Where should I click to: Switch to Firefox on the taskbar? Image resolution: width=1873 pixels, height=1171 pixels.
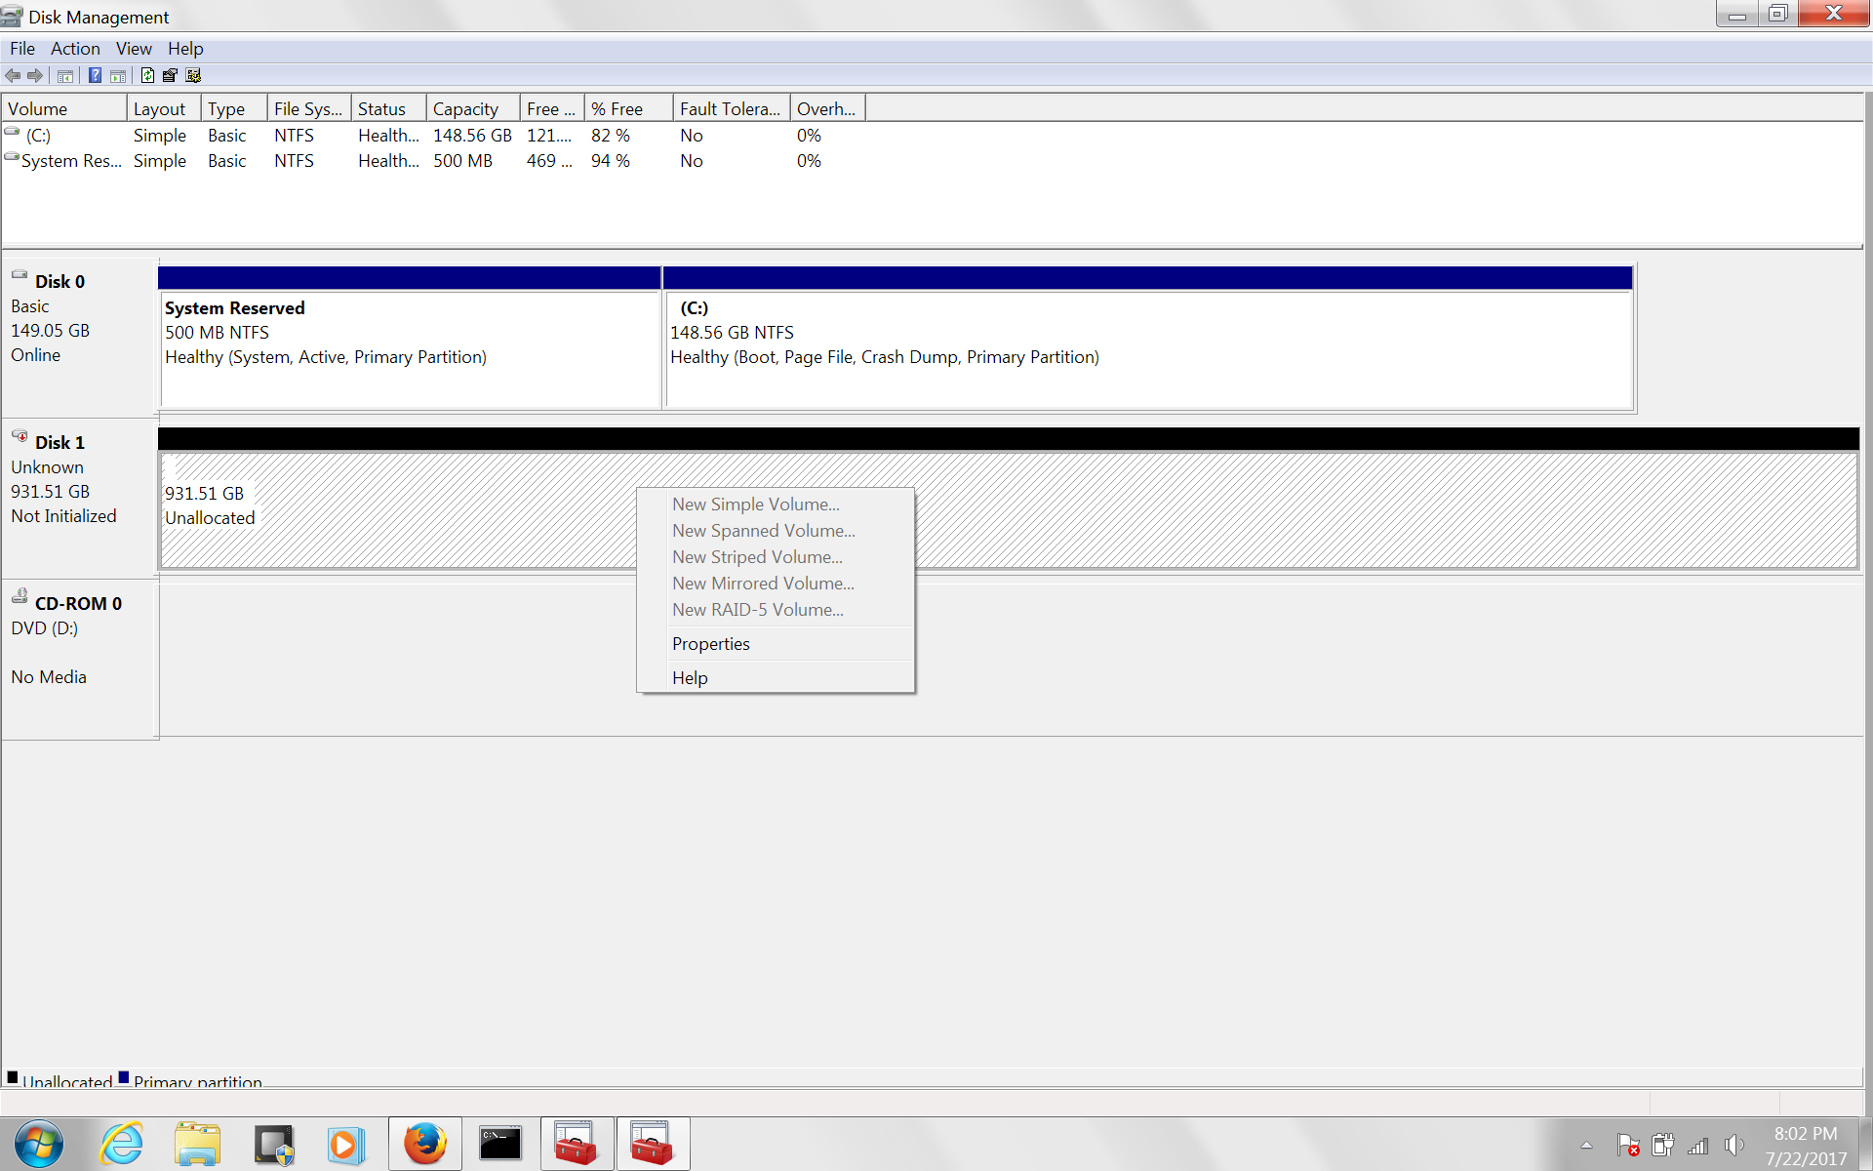(425, 1144)
